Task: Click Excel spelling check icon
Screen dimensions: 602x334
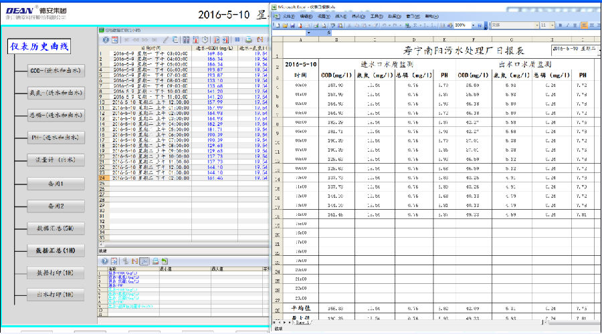Action: click(332, 25)
